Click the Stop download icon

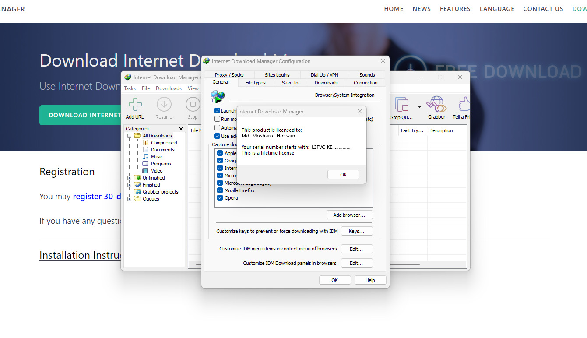193,105
